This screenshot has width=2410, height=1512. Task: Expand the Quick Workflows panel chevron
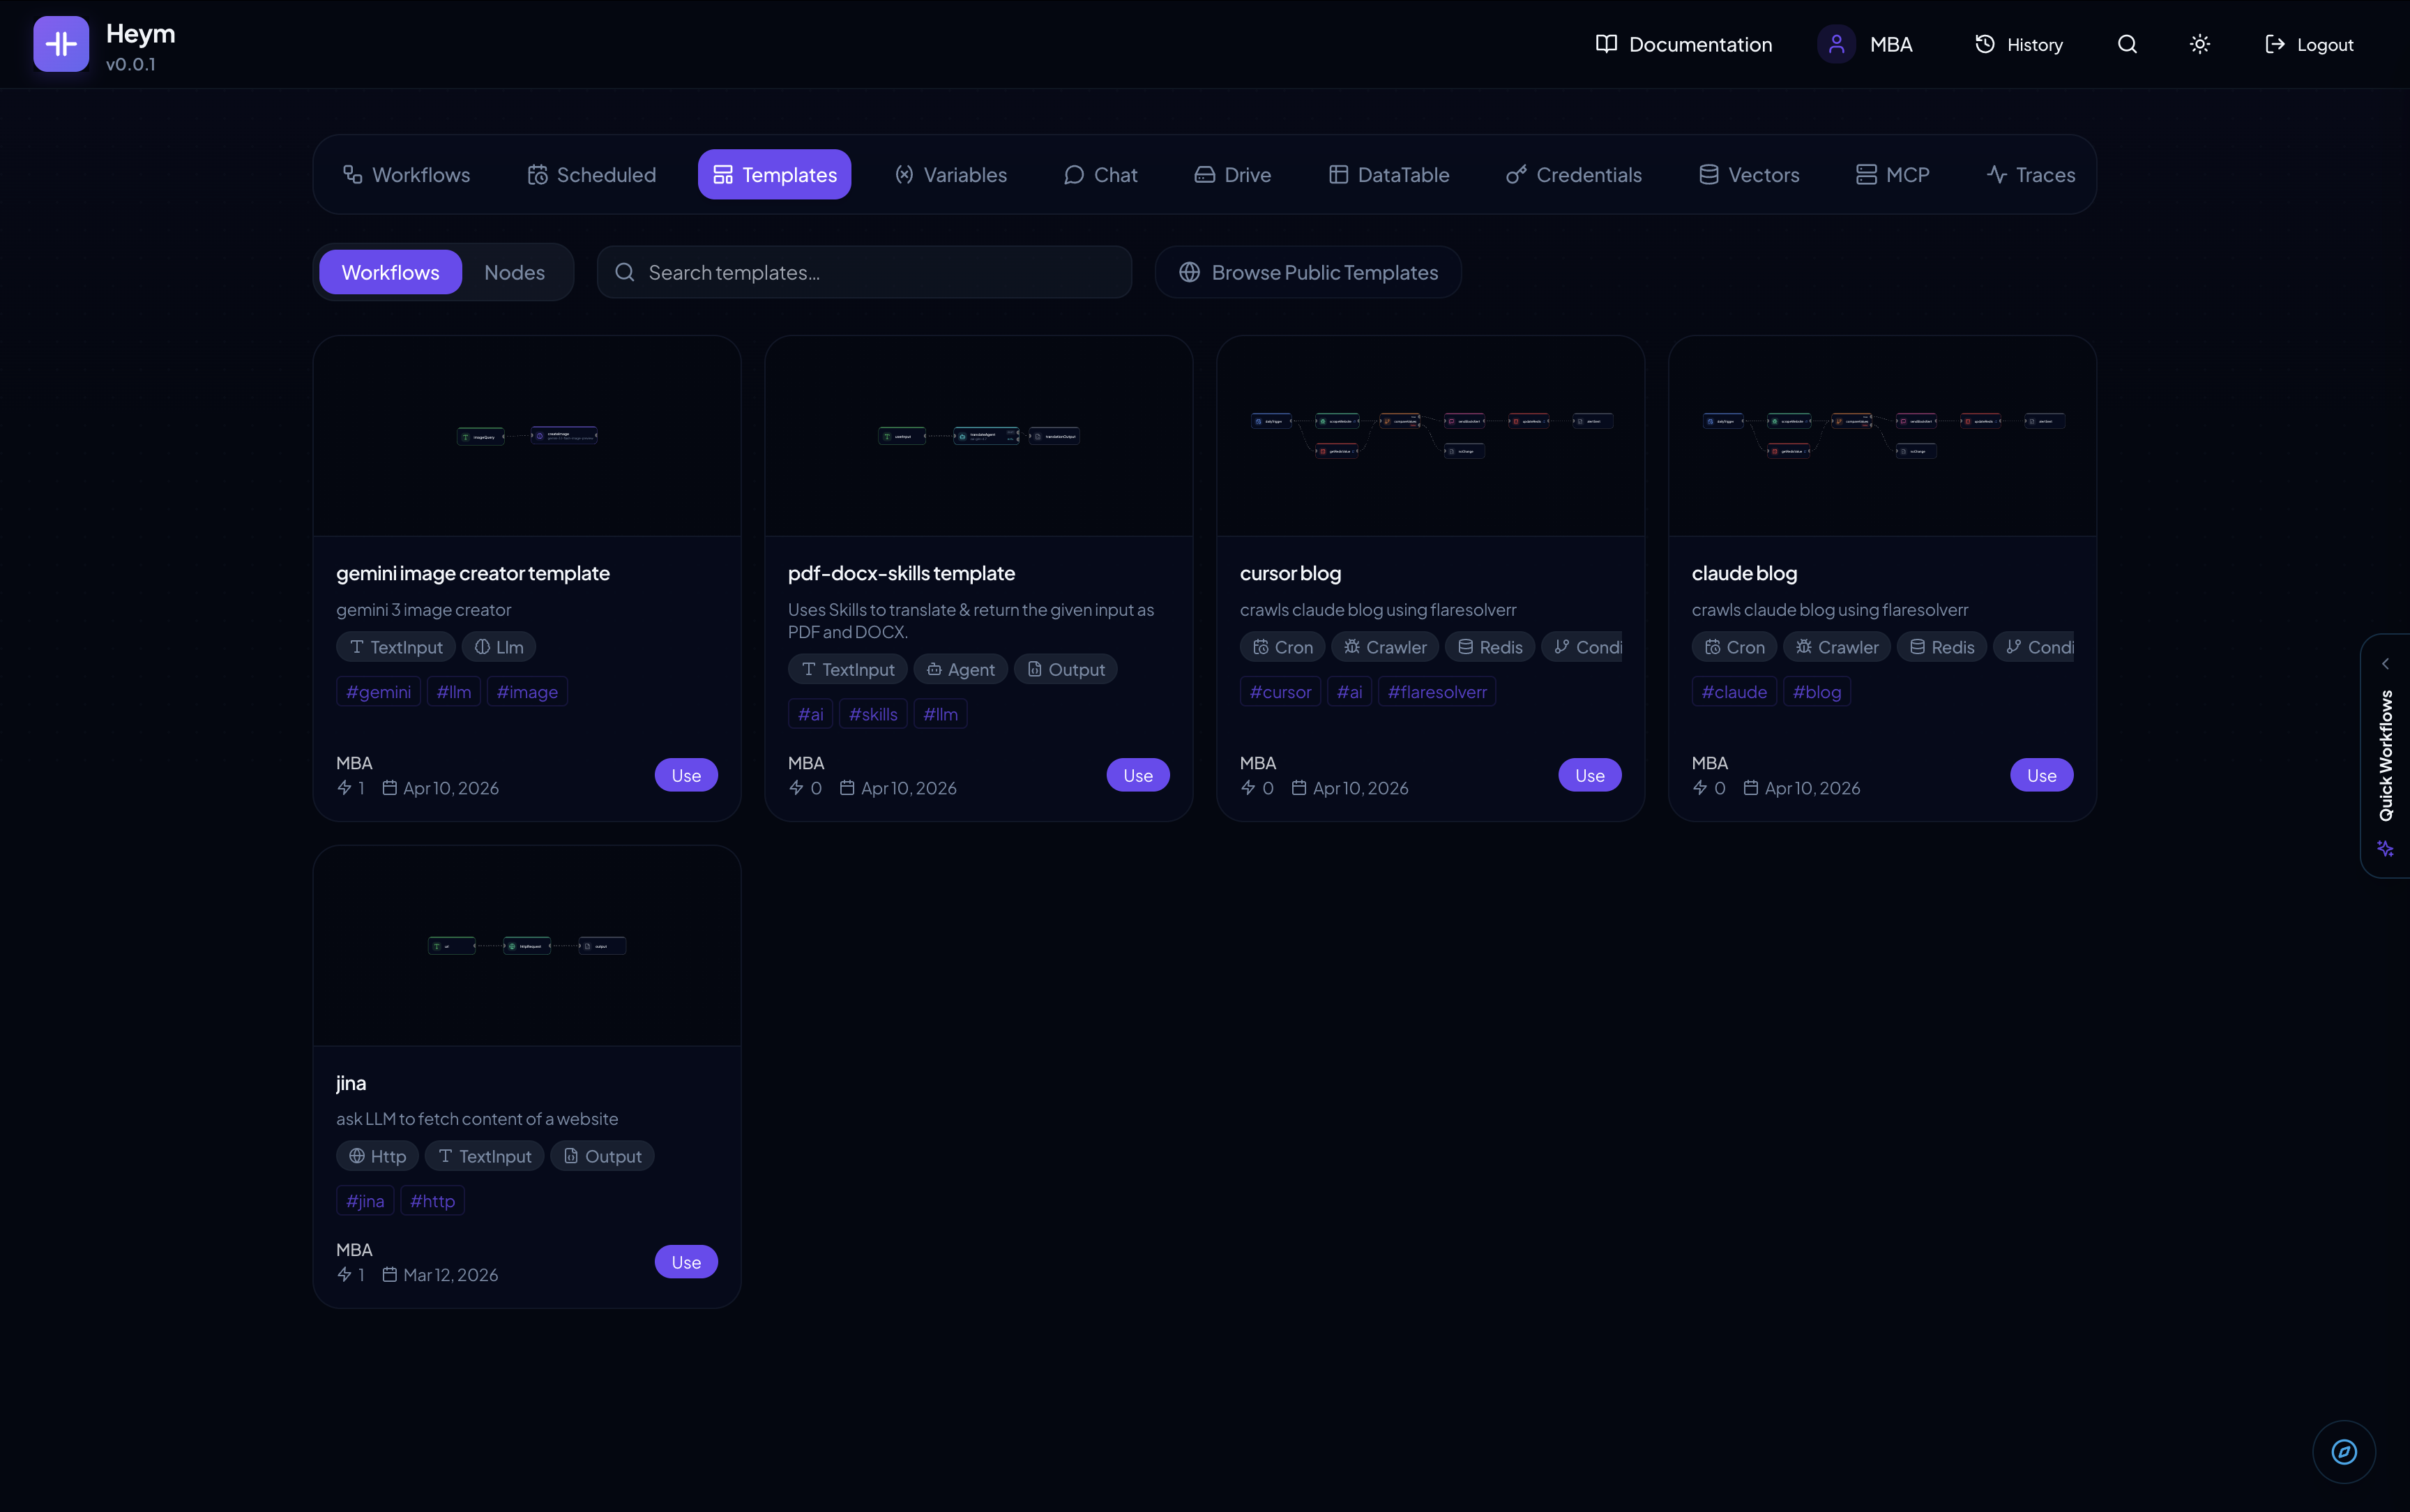(2387, 663)
